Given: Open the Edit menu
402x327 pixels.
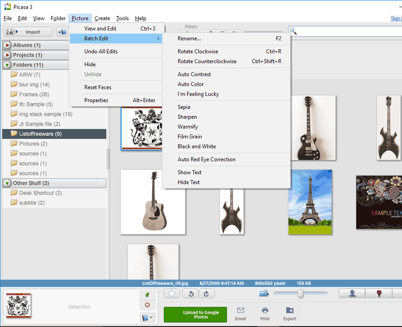Looking at the screenshot, I should [22, 18].
